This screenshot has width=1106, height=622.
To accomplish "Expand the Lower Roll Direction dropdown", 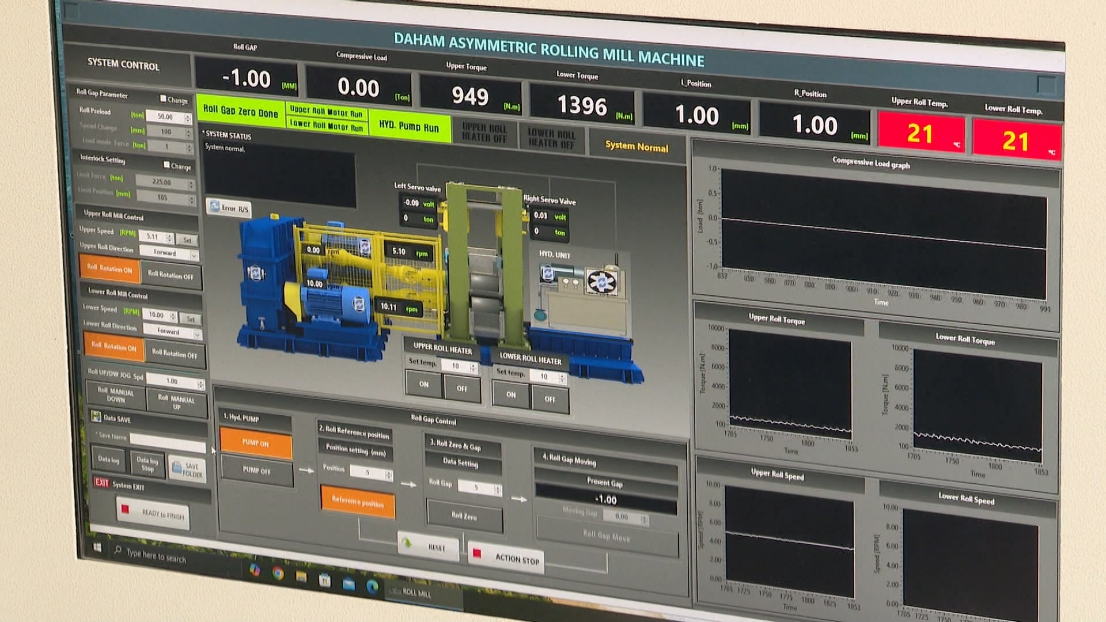I will pos(197,333).
